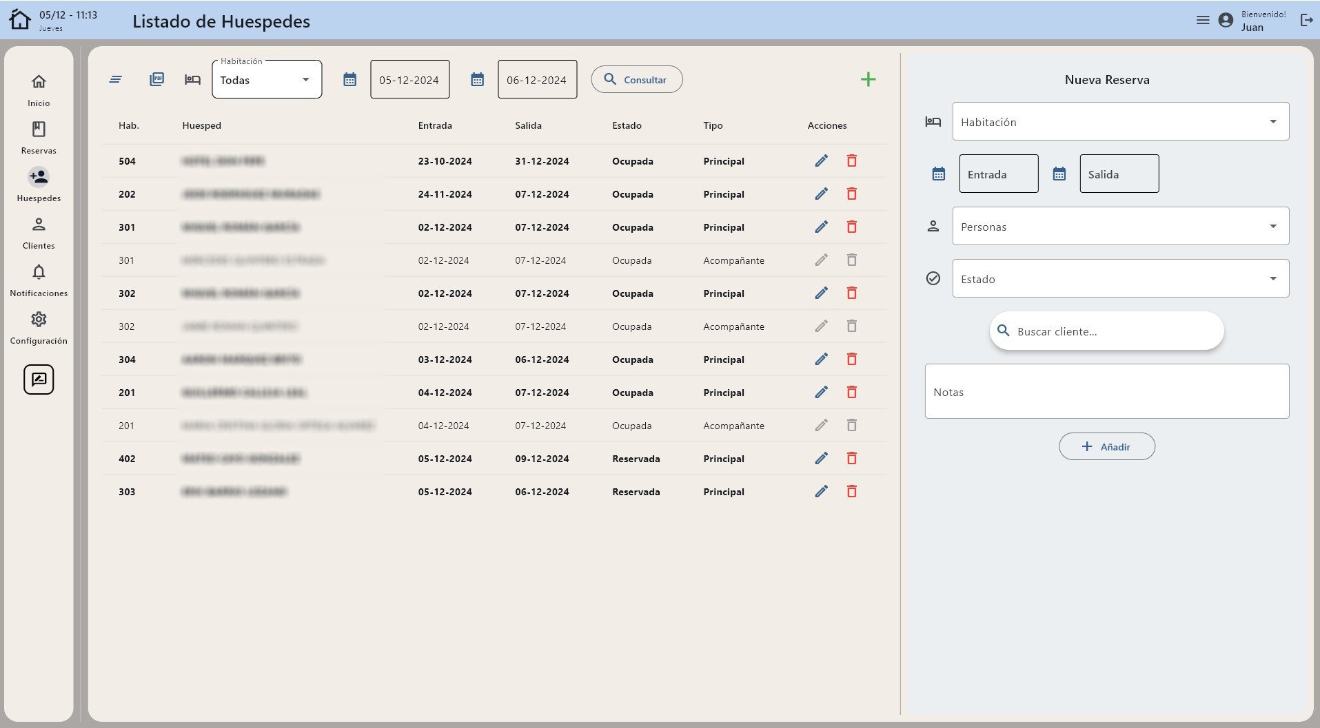This screenshot has height=728, width=1320.
Task: Click room number 304 in table
Action: (x=127, y=360)
